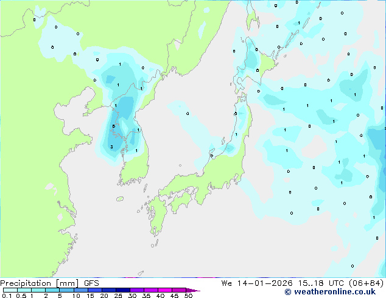Click the 0.1–0.5 mm legend color swatch
Screen dimensions: 386x298
pyautogui.click(x=10, y=290)
